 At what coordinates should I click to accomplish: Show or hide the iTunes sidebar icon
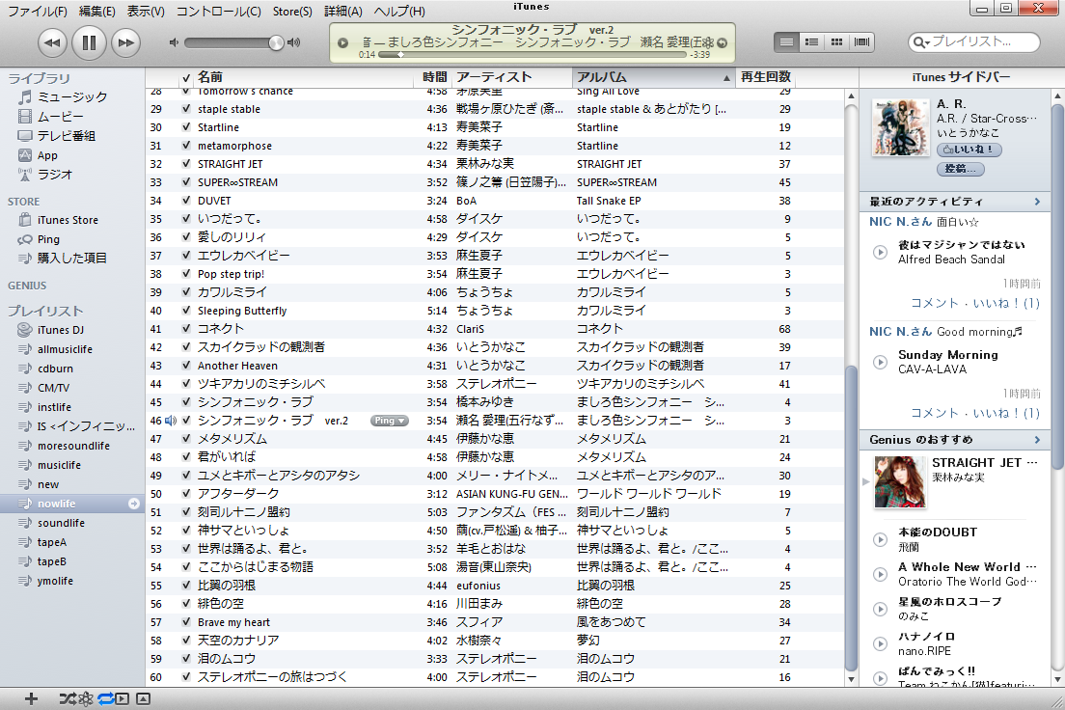click(x=123, y=698)
